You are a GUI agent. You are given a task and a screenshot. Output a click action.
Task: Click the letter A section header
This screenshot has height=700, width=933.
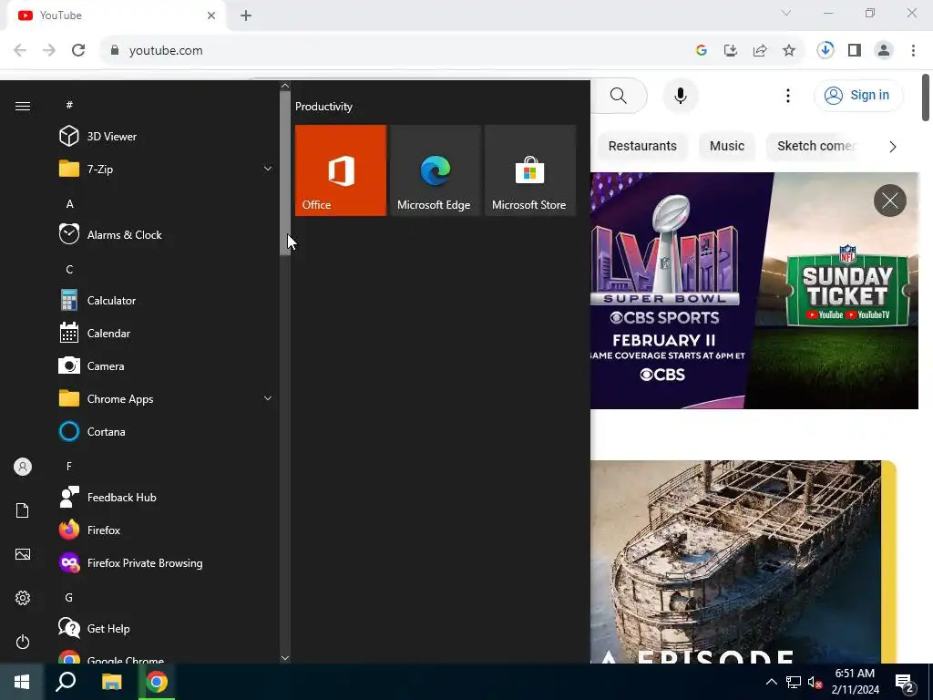[69, 203]
